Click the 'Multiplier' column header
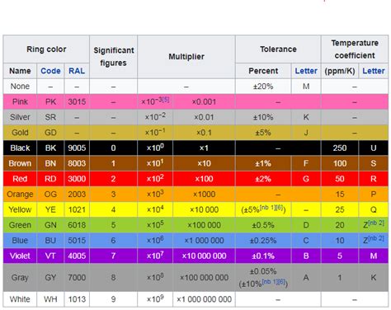The width and height of the screenshot is (391, 310). click(x=186, y=57)
